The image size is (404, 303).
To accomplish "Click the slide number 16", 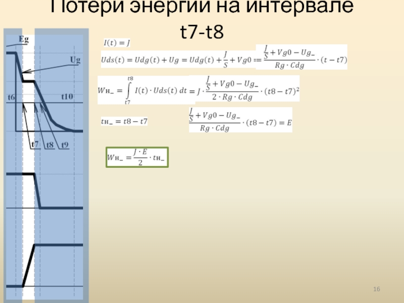I will pyautogui.click(x=376, y=288).
